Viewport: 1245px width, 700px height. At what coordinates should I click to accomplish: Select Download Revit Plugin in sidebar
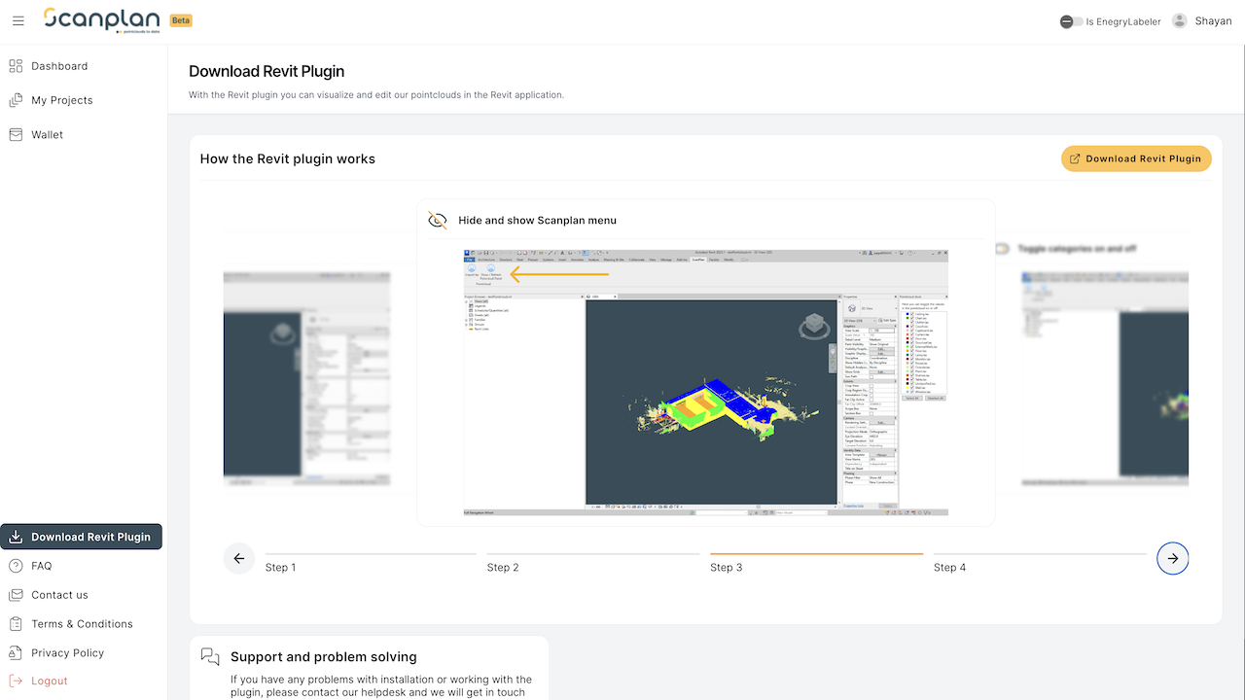pos(82,537)
